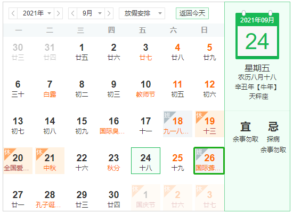This screenshot has height=213, width=293.
Task: Go to previous month arrow
Action: (73, 13)
